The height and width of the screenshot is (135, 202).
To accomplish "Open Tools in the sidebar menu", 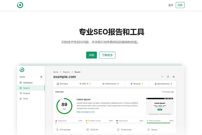I will click(31, 99).
